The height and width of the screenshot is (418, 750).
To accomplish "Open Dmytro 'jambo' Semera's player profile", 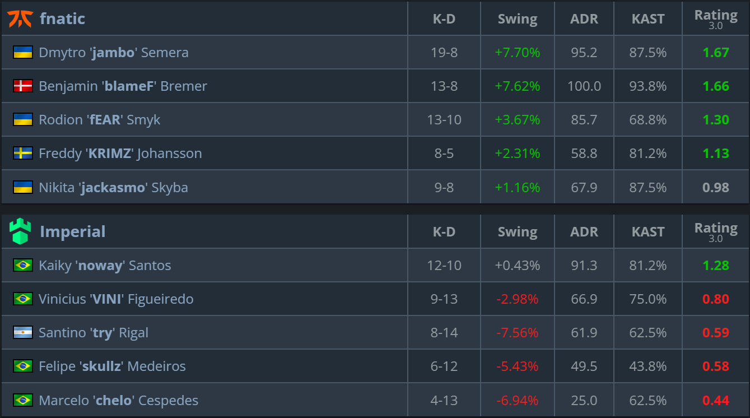I will pyautogui.click(x=114, y=53).
